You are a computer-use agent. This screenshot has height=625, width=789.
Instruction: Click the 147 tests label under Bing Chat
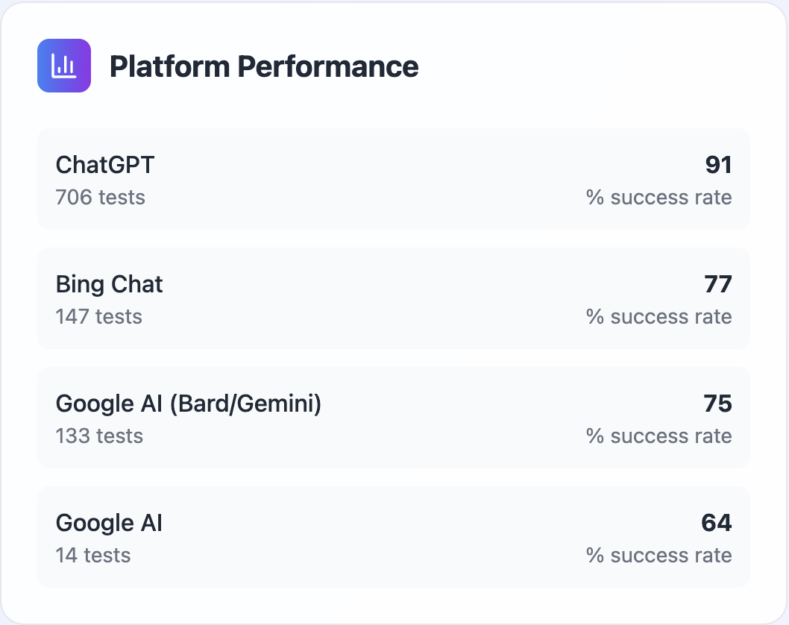98,316
